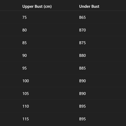Select the upper bust value 100

(x=25, y=81)
